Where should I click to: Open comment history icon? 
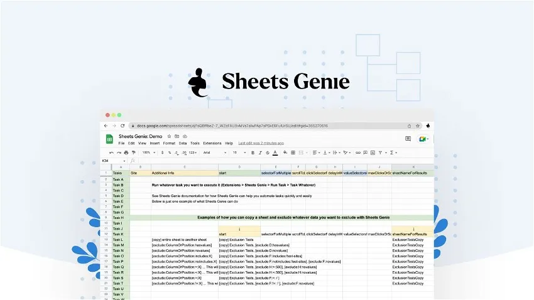click(x=408, y=139)
